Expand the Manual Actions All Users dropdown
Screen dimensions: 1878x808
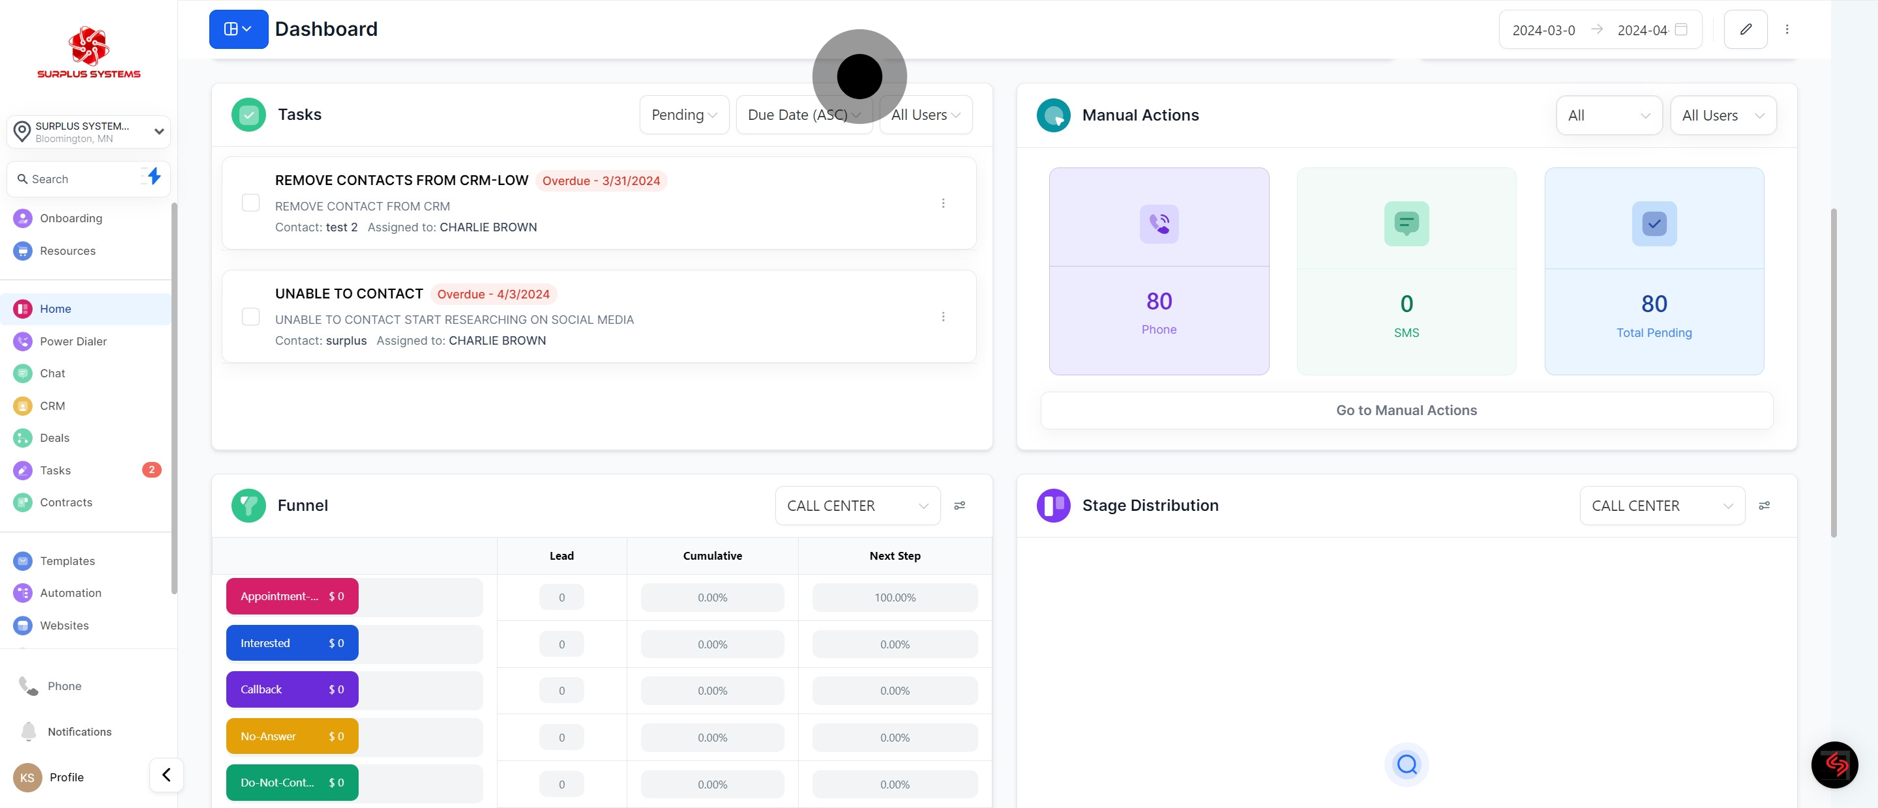click(1722, 115)
